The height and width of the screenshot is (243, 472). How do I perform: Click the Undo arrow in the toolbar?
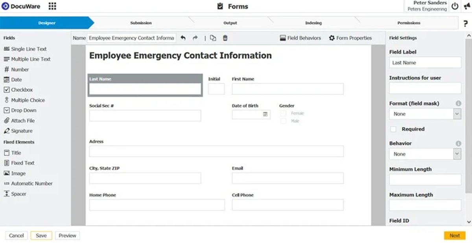(183, 38)
